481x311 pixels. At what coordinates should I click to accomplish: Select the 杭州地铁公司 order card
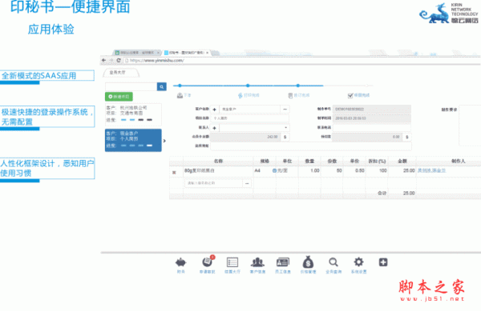(133, 114)
